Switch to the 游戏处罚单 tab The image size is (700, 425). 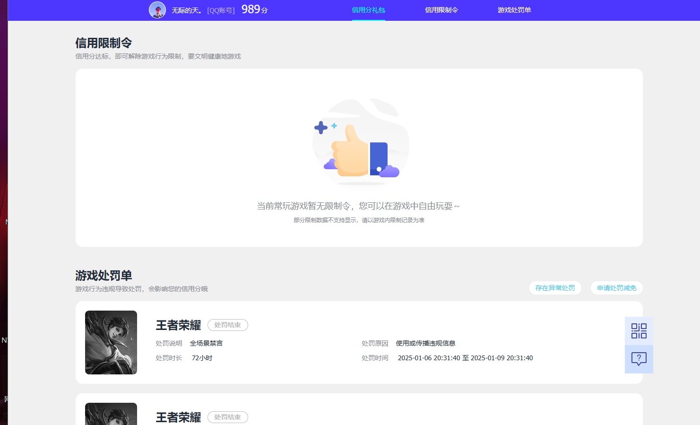click(514, 9)
